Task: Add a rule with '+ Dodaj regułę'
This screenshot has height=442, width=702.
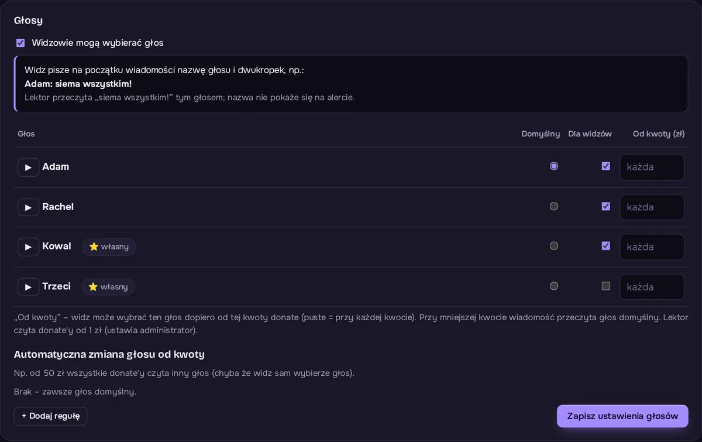Action: (x=50, y=416)
